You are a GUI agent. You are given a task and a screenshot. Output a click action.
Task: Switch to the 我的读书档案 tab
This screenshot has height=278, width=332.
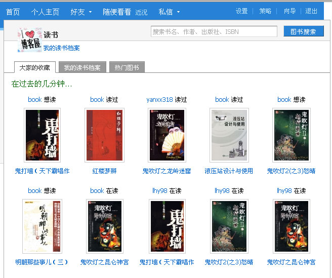point(82,67)
